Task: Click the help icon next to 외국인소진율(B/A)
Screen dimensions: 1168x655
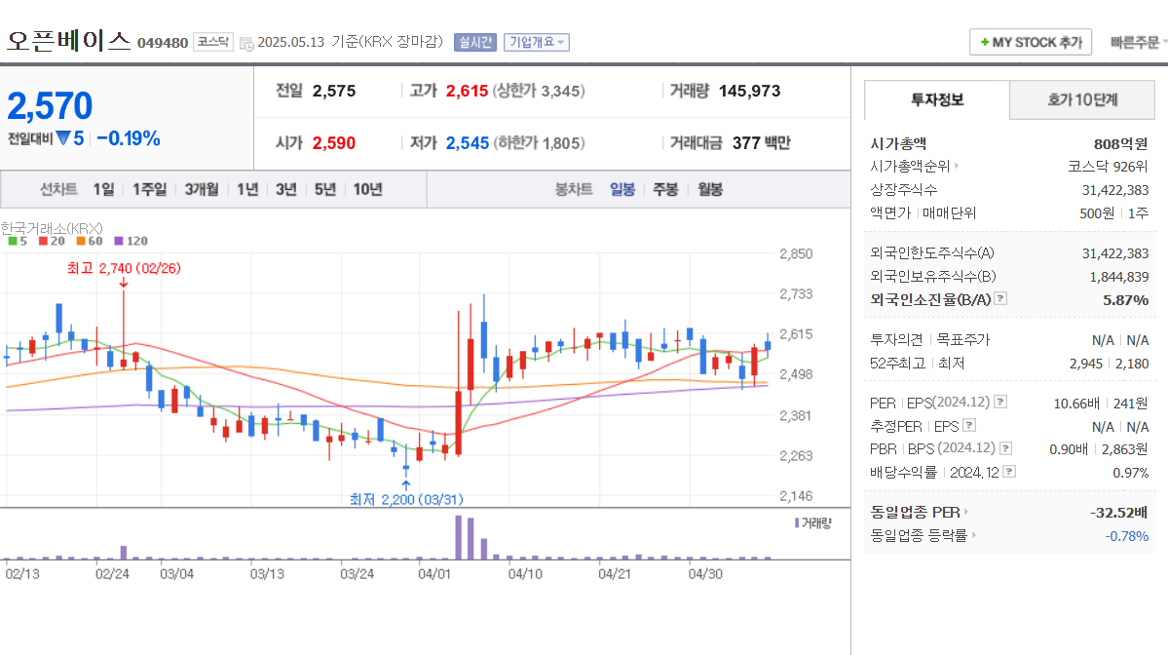Action: pos(1001,299)
